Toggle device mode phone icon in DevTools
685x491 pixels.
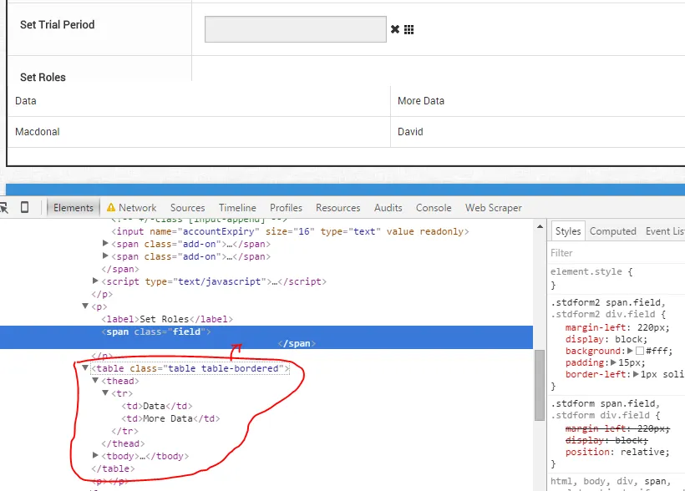(25, 207)
